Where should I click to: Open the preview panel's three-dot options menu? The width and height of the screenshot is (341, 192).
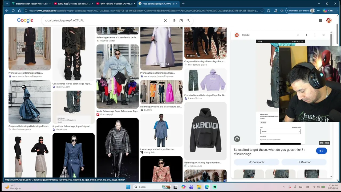point(315,35)
